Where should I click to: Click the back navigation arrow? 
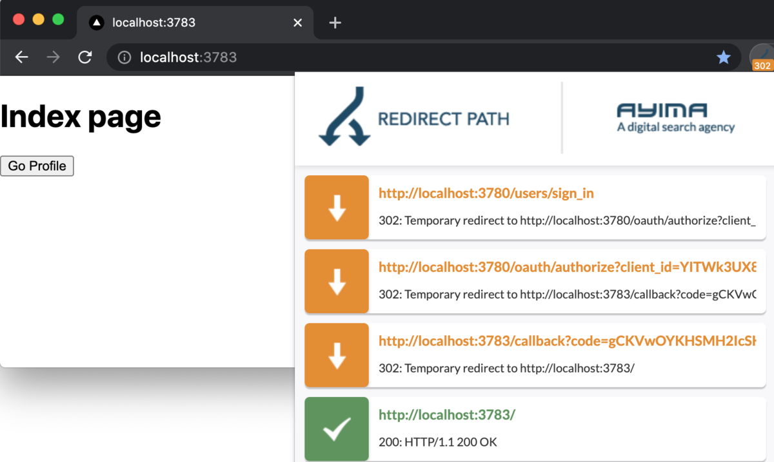pyautogui.click(x=21, y=57)
